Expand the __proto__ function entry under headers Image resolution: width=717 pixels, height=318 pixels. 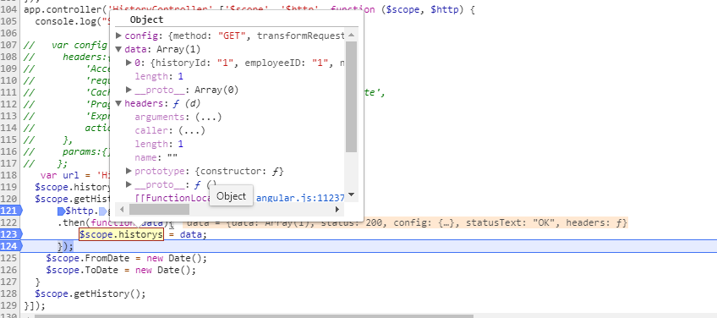[x=129, y=184]
